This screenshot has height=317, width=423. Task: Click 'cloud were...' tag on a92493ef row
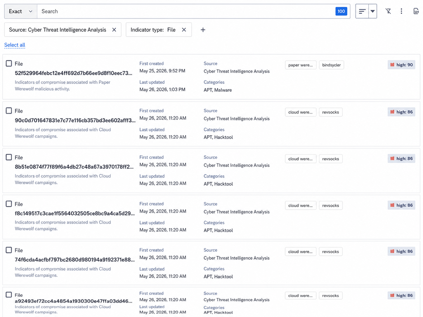click(x=301, y=296)
